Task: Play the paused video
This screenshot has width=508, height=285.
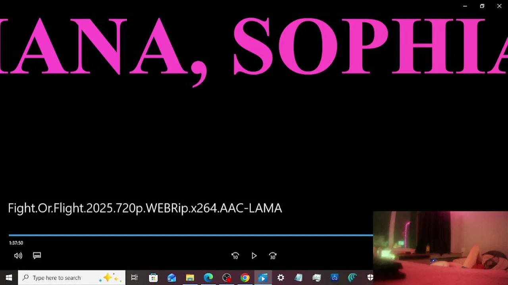Action: click(254, 256)
